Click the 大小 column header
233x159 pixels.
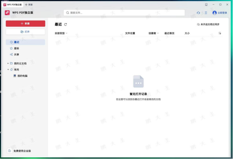coord(187,33)
